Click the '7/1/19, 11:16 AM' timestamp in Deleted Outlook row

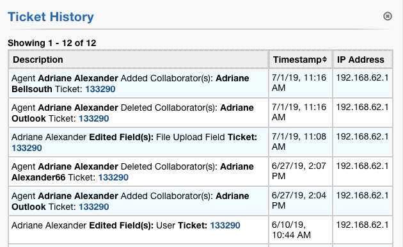299,112
